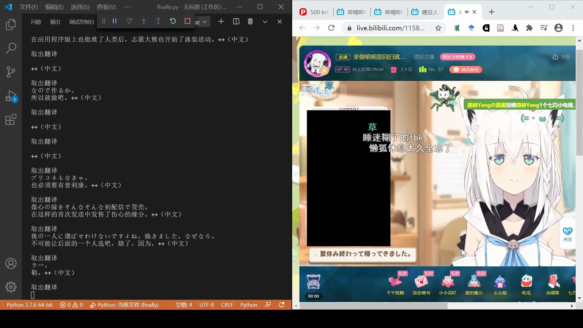583x328 pixels.
Task: Switch to the 糖豆人 Chrome tab
Action: (x=426, y=12)
